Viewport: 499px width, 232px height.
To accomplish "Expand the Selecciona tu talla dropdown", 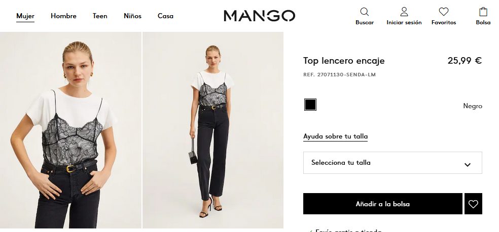I will (393, 163).
